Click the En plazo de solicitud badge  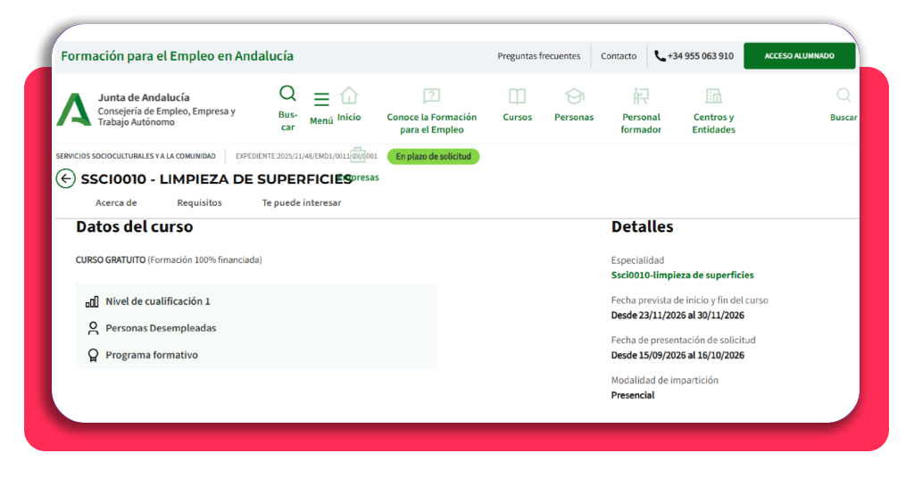pos(433,157)
